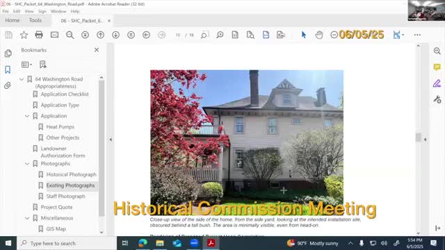Add file to starred favorites
Viewport: 445px width, 250px height.
[24, 35]
